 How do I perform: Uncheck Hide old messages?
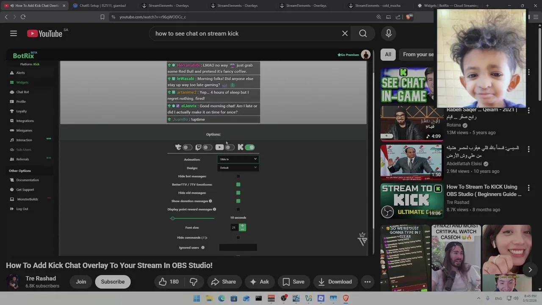pos(238,193)
